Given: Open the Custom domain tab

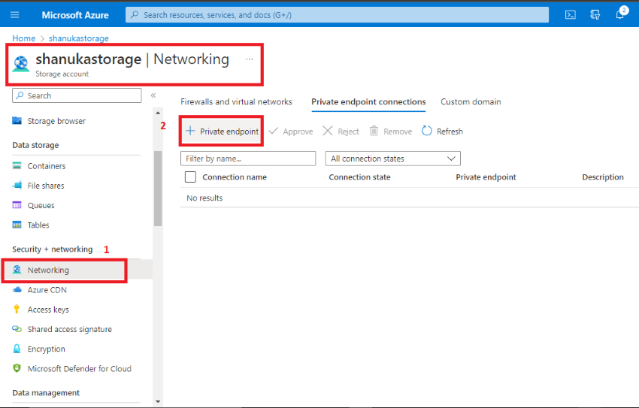Looking at the screenshot, I should (x=471, y=101).
